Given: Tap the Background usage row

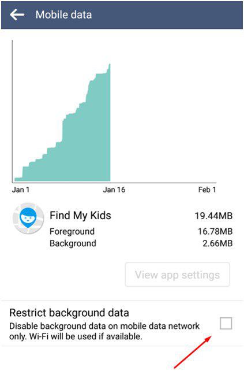Looking at the screenshot, I should pyautogui.click(x=141, y=243).
